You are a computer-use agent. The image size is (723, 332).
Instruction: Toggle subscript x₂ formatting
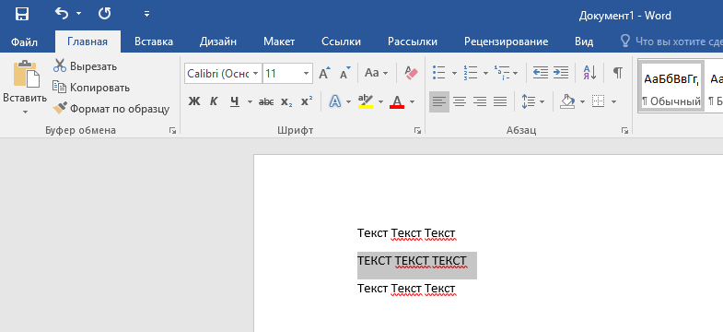pyautogui.click(x=286, y=102)
